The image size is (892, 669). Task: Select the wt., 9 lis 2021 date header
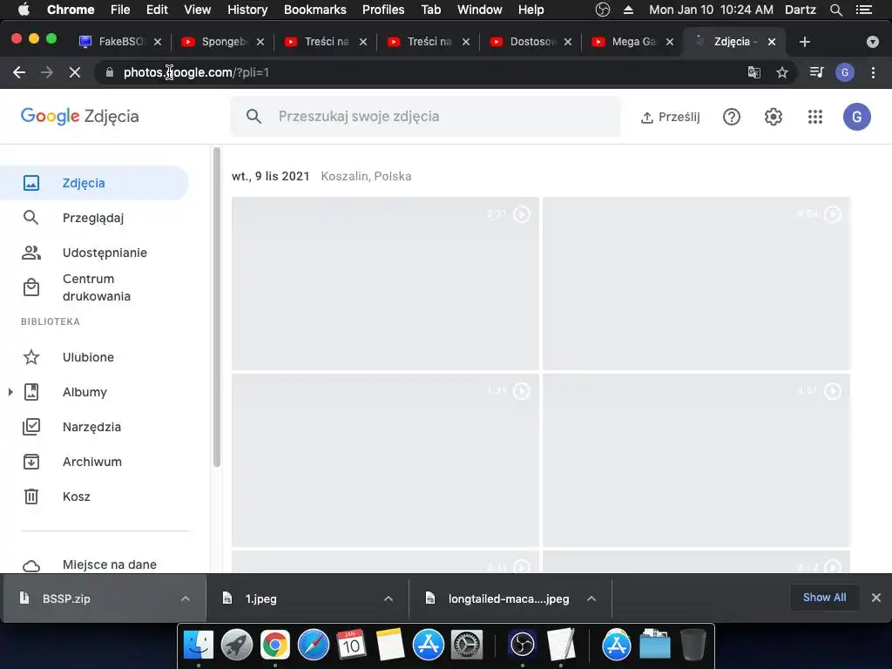pos(270,176)
